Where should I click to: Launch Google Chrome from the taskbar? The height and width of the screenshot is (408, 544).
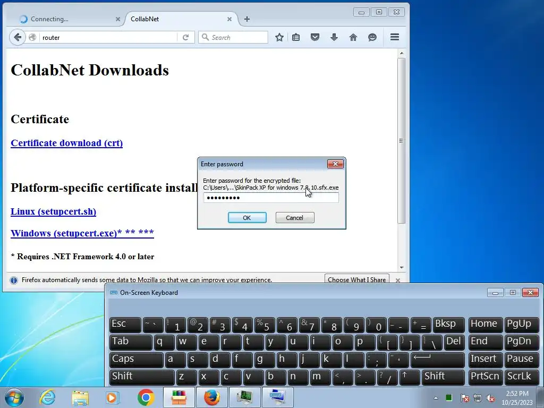click(x=146, y=397)
